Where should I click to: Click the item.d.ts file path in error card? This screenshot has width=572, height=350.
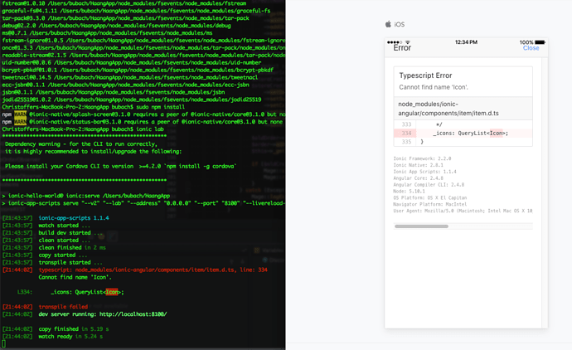pyautogui.click(x=448, y=109)
